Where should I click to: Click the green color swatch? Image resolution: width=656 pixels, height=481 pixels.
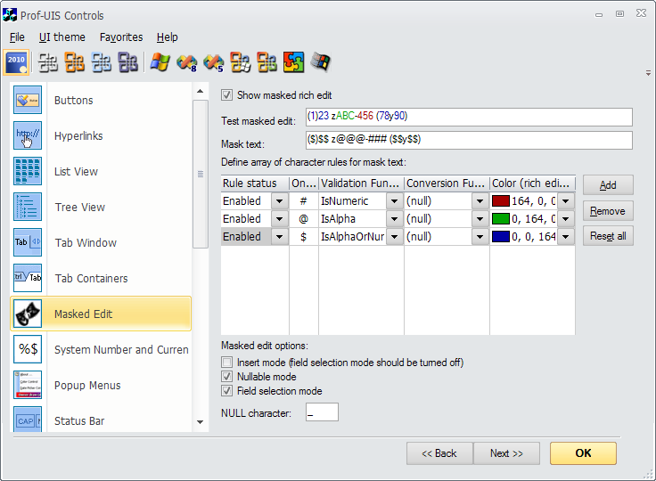click(500, 219)
